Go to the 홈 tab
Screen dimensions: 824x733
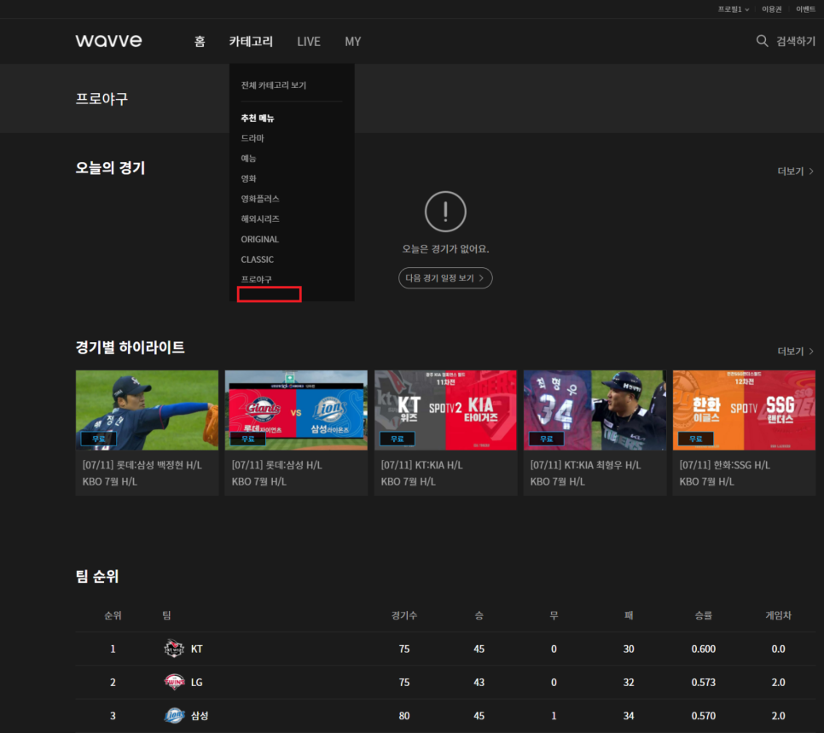click(200, 42)
